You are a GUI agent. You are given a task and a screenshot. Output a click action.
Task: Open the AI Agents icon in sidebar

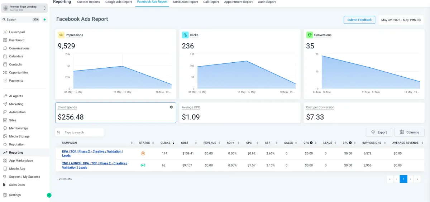[5, 96]
